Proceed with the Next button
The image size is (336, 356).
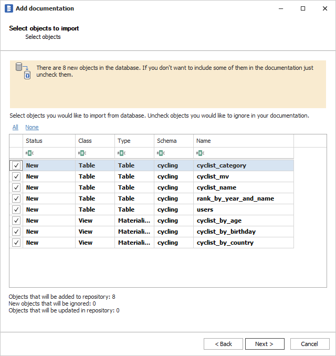pos(265,344)
